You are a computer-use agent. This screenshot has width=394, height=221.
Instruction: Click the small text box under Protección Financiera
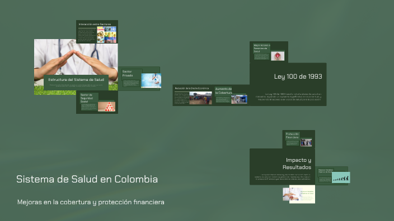pos(293,143)
